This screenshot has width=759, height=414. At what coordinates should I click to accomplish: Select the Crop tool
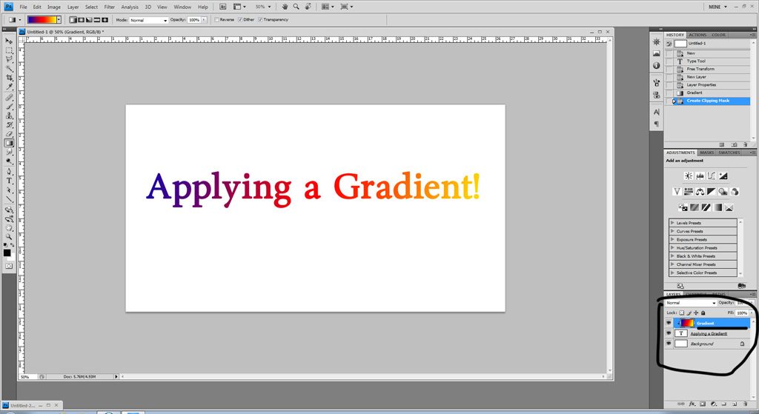coord(9,78)
